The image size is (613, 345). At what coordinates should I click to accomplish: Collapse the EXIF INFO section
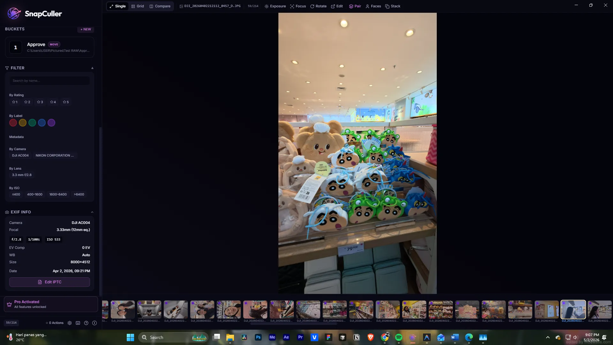click(x=92, y=212)
